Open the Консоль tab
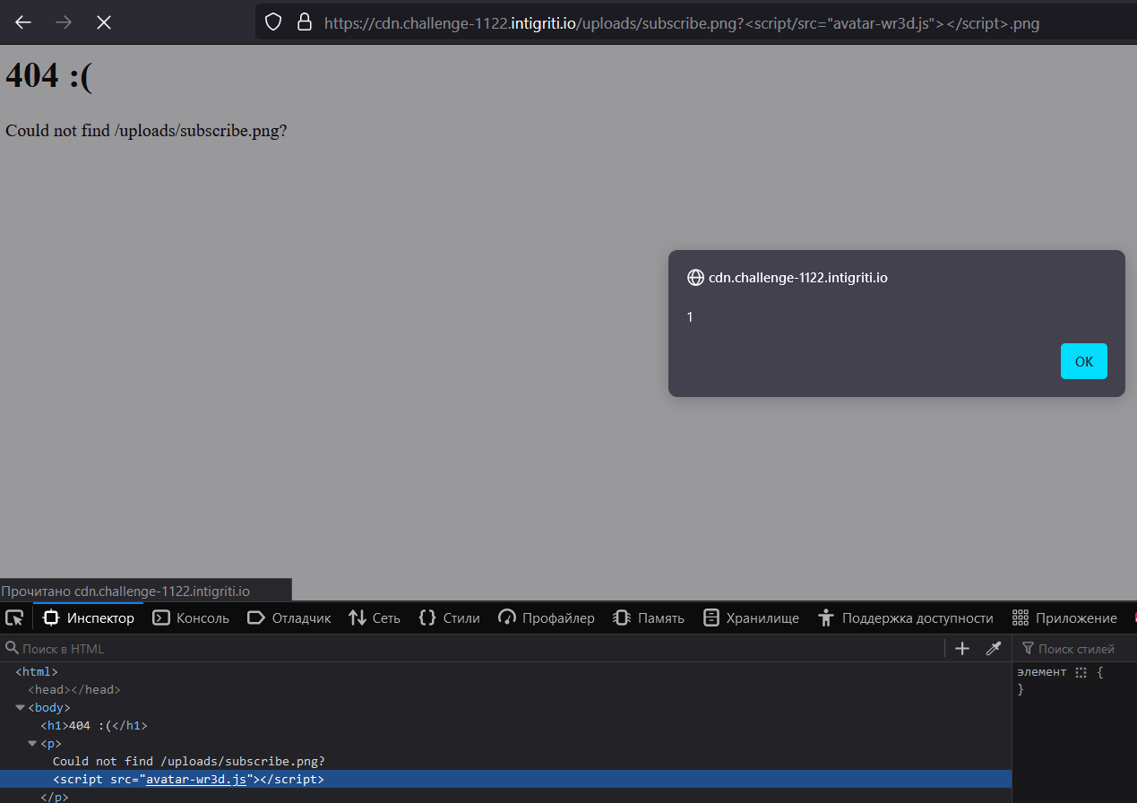Screen dimensions: 1137x803 (x=191, y=617)
